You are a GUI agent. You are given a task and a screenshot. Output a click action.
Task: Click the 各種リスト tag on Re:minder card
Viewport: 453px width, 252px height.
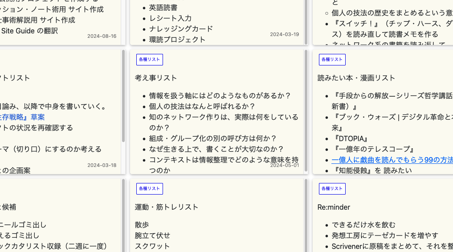(332, 188)
